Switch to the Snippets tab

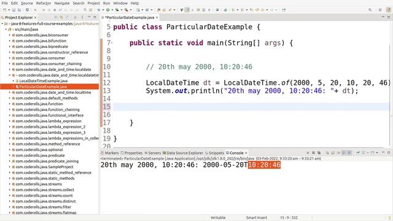click(214, 153)
